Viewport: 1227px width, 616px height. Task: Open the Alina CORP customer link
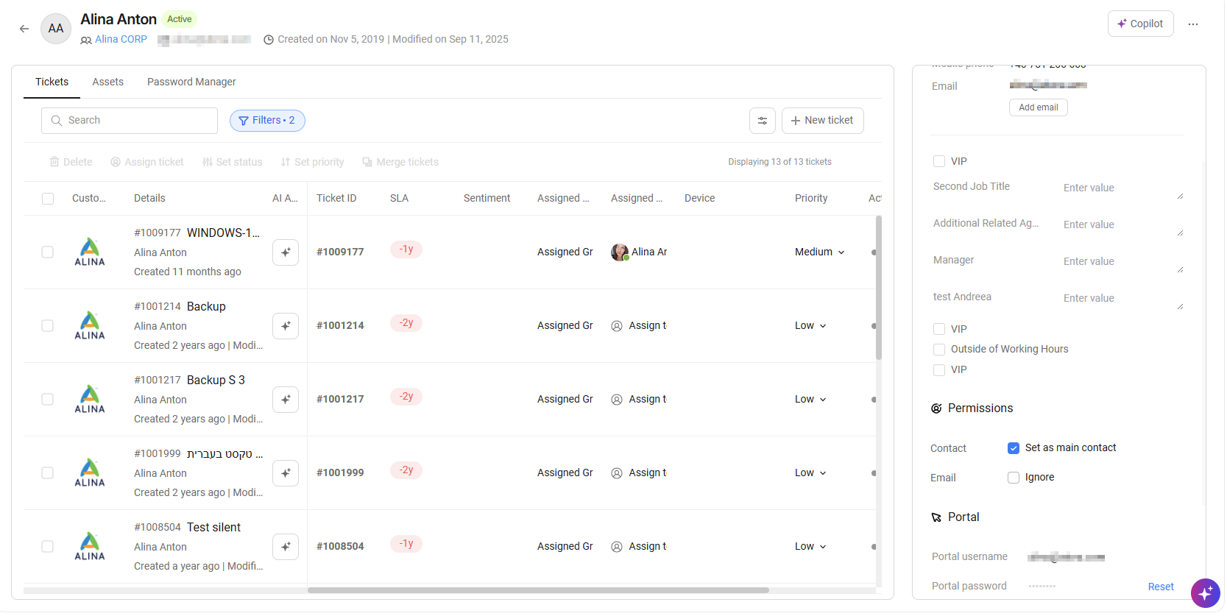(x=121, y=40)
